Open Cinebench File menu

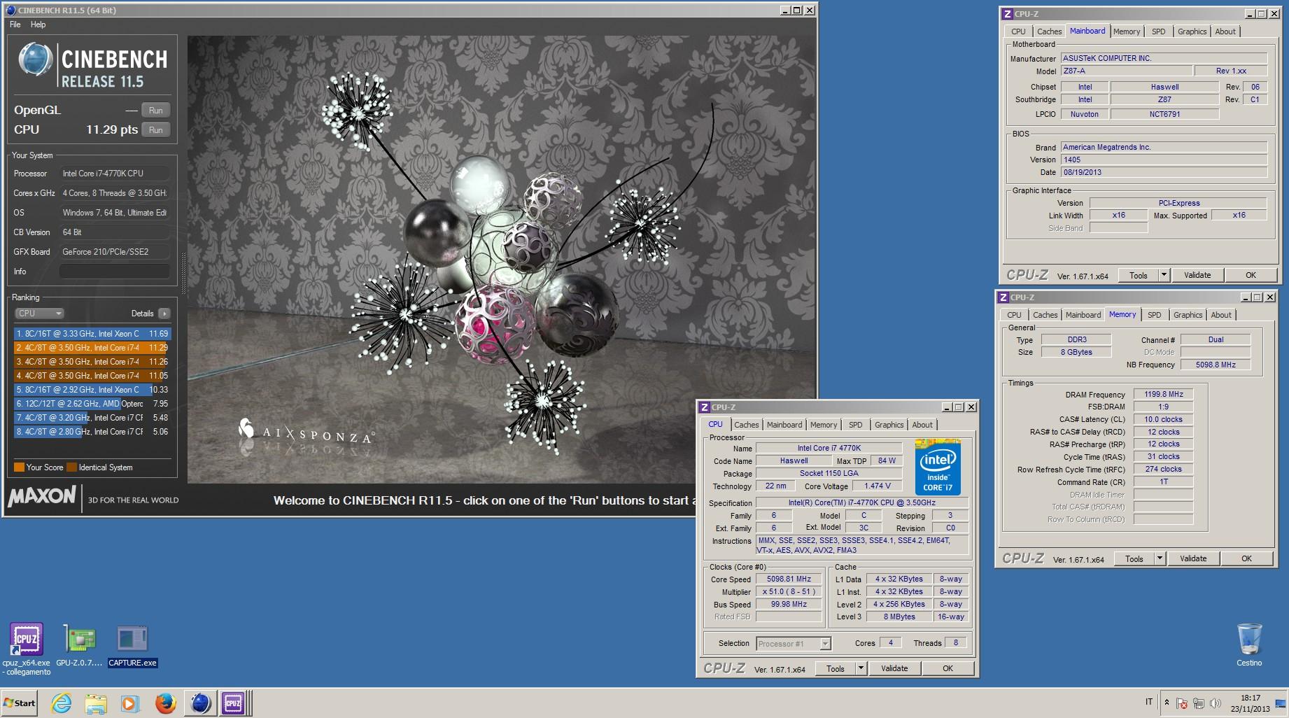tap(15, 24)
